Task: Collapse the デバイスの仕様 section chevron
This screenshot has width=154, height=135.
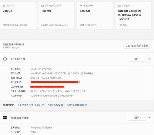Action: coord(150,59)
